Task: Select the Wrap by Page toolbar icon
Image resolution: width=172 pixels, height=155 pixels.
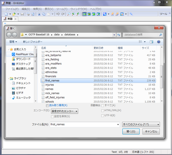Action: [98, 14]
